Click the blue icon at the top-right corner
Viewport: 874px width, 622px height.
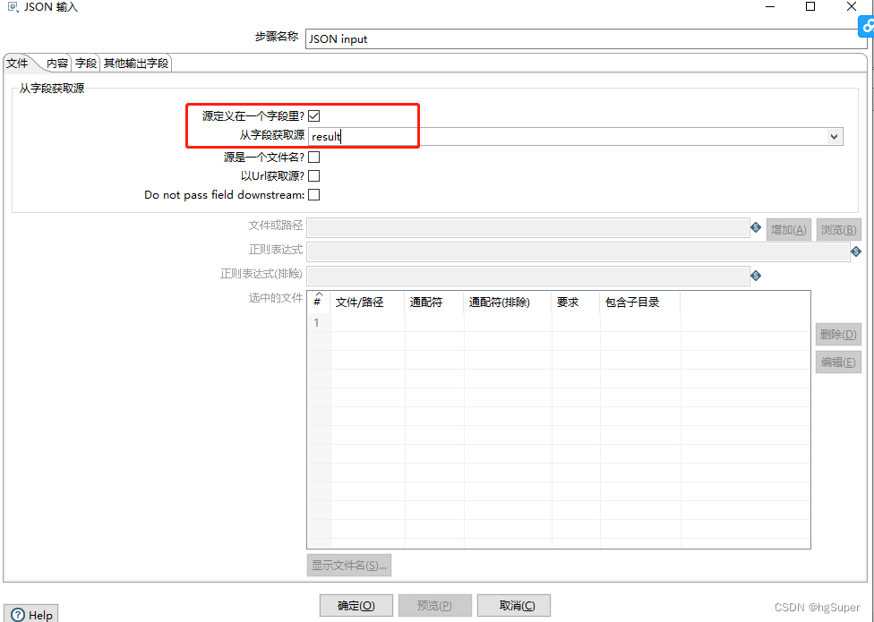pos(866,26)
